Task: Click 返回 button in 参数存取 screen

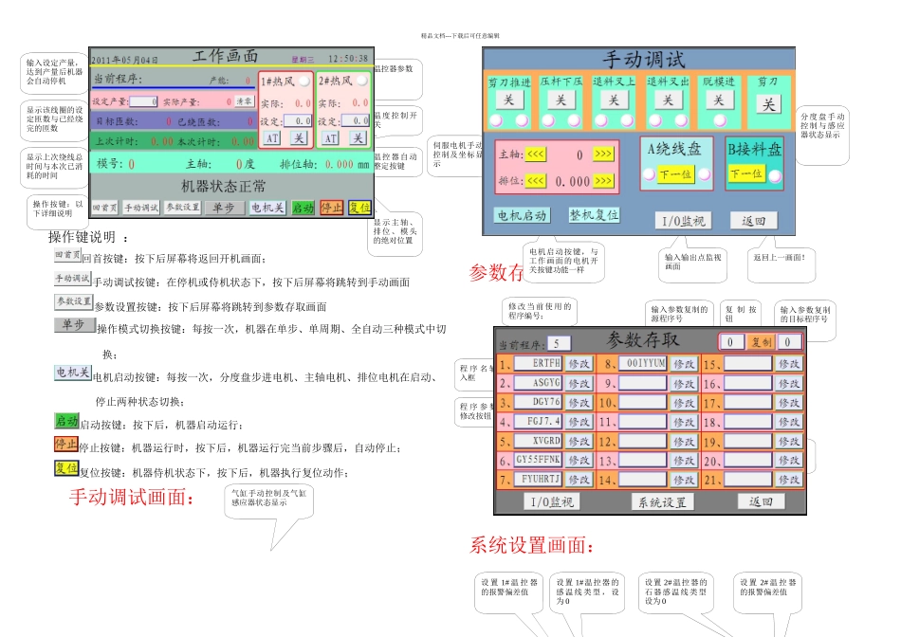Action: pos(761,501)
